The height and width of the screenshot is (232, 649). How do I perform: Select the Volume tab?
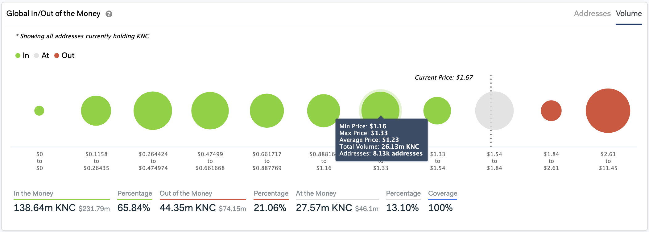point(629,14)
